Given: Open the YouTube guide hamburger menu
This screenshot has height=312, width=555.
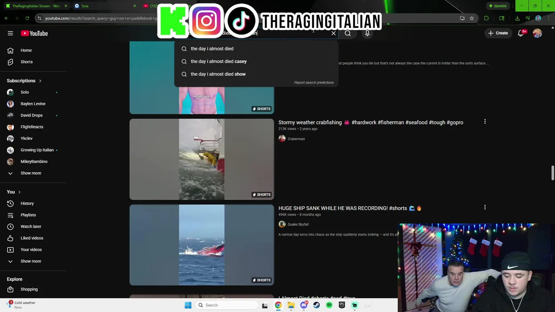Looking at the screenshot, I should (10, 33).
